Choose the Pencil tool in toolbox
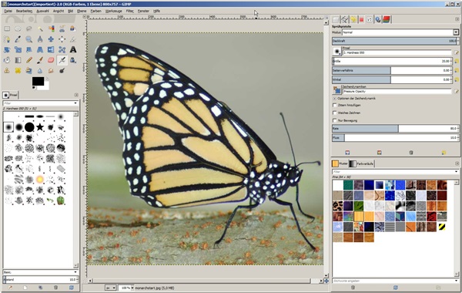This screenshot has height=293, width=462. tap(29, 60)
